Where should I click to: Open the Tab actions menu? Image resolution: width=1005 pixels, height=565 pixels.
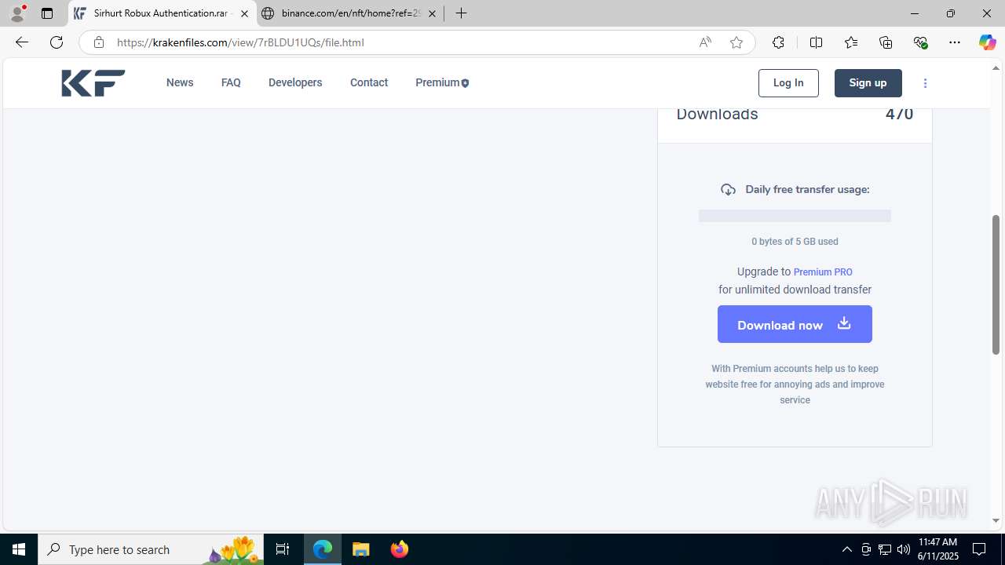point(47,13)
